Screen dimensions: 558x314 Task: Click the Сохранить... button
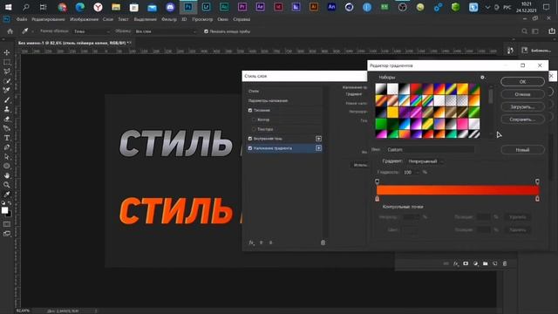point(522,119)
